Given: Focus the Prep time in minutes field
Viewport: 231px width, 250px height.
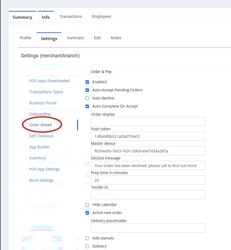Looking at the screenshot, I should click(148, 180).
